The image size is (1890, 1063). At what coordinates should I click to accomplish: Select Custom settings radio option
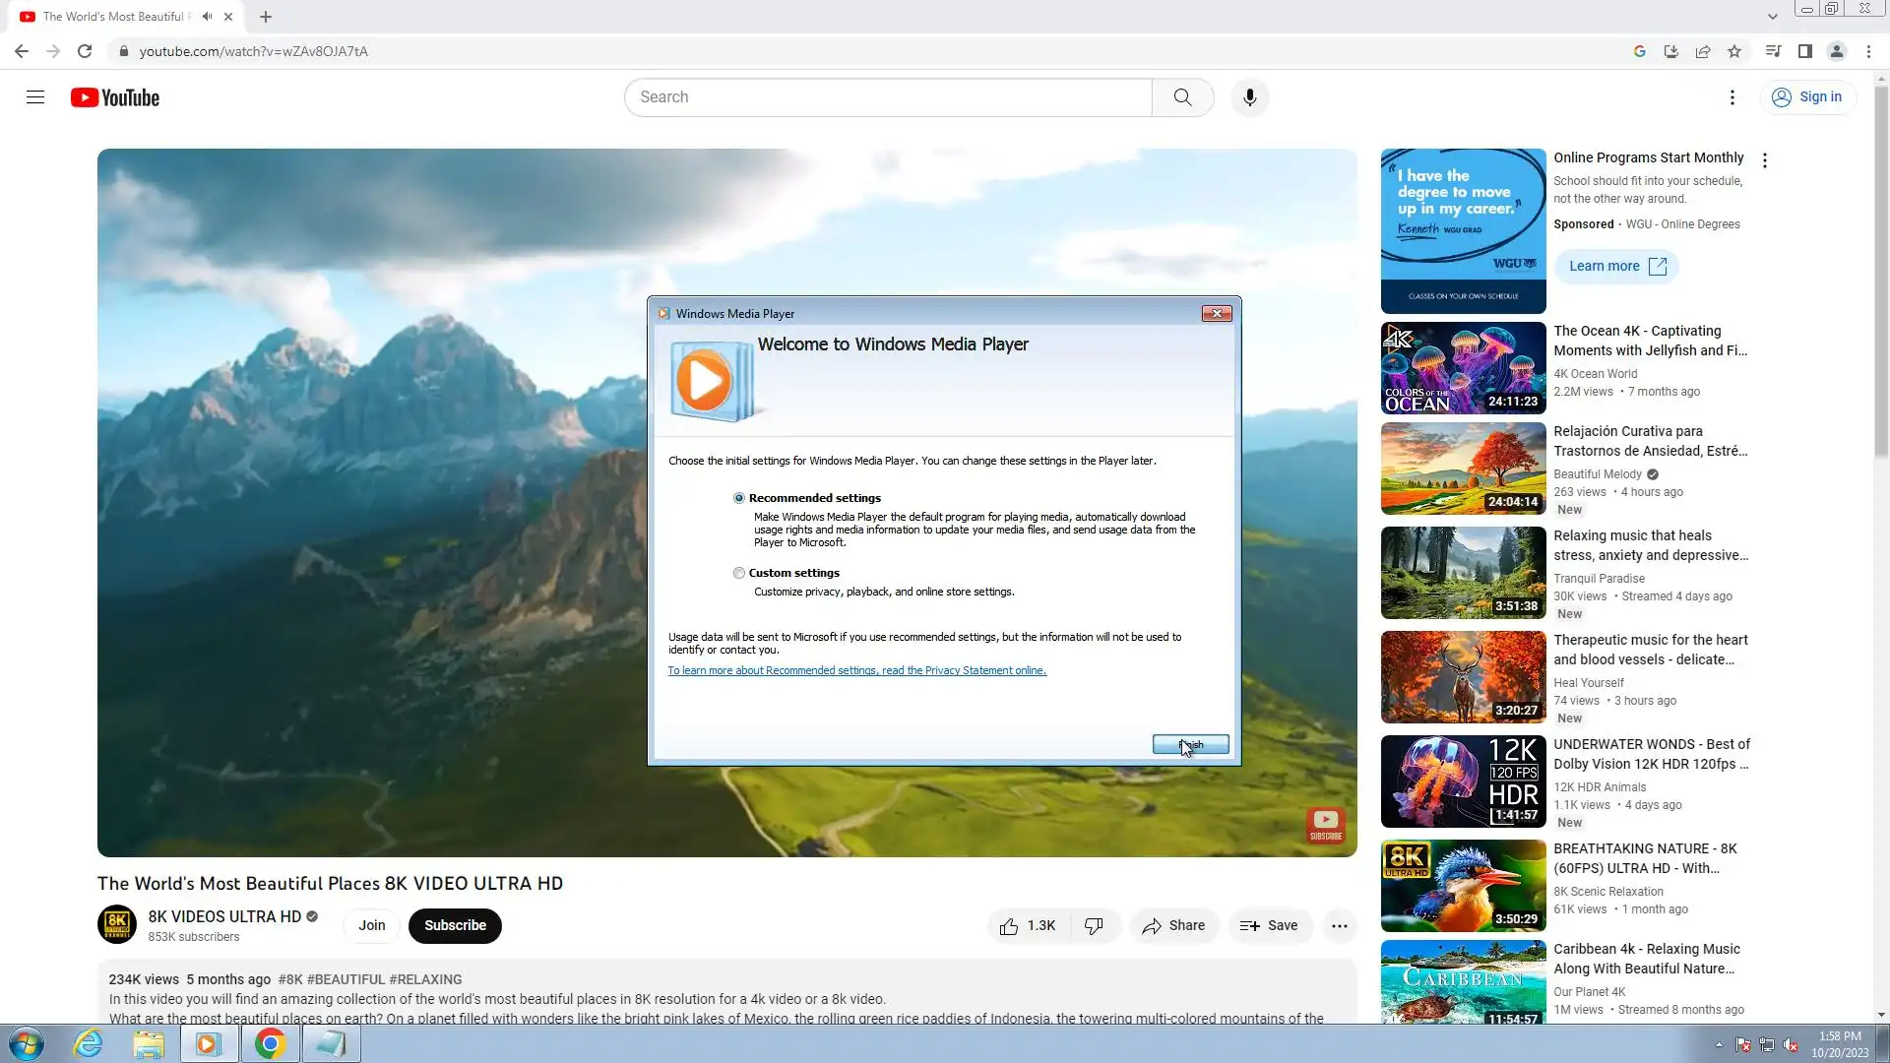point(739,573)
